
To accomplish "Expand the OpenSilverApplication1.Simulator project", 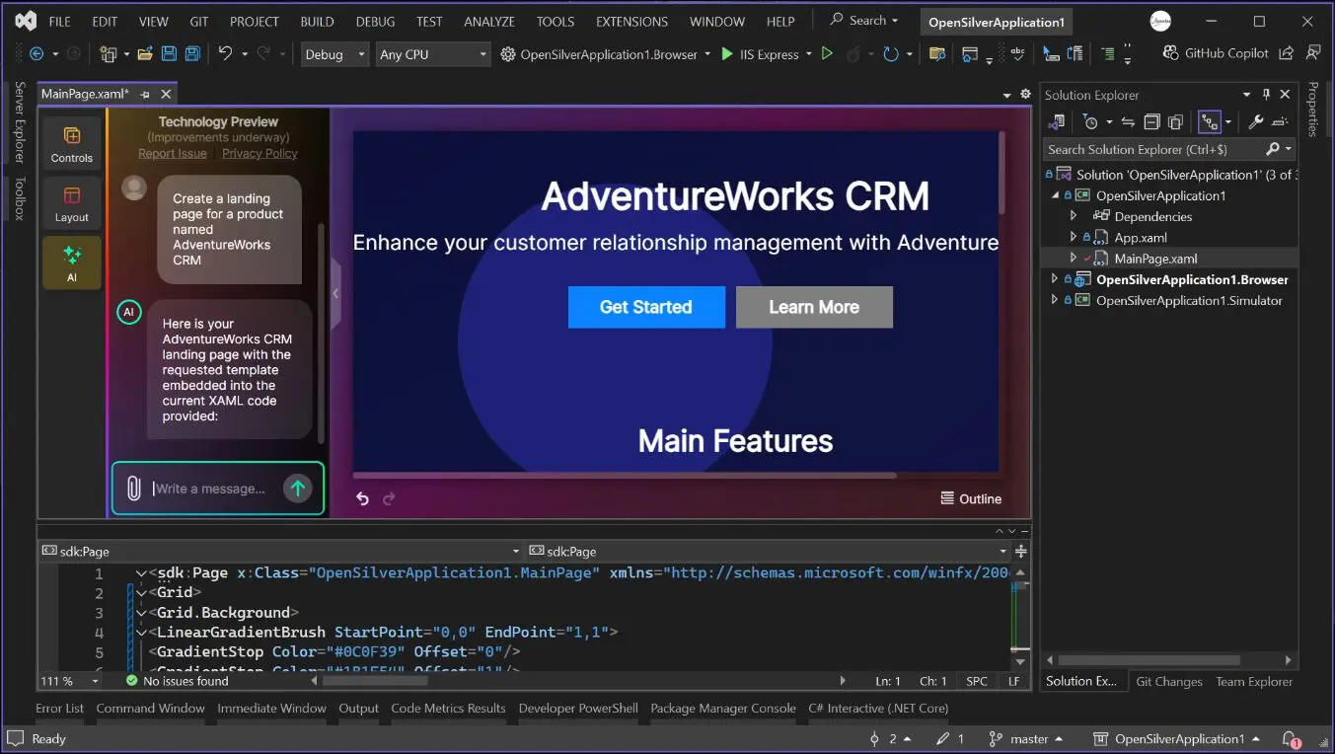I will tap(1055, 300).
